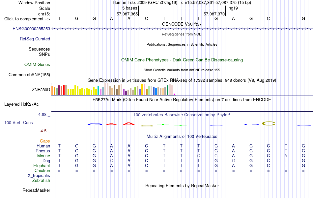
Task: Select the Rhesus alignment species label
Action: click(43, 151)
